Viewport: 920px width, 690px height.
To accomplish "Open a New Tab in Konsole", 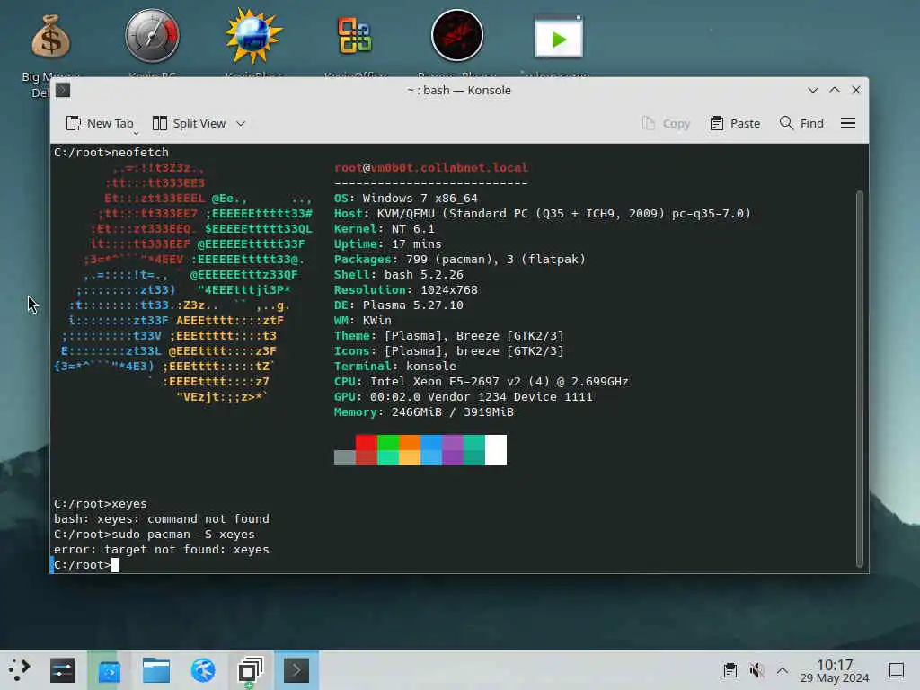I will (x=99, y=123).
